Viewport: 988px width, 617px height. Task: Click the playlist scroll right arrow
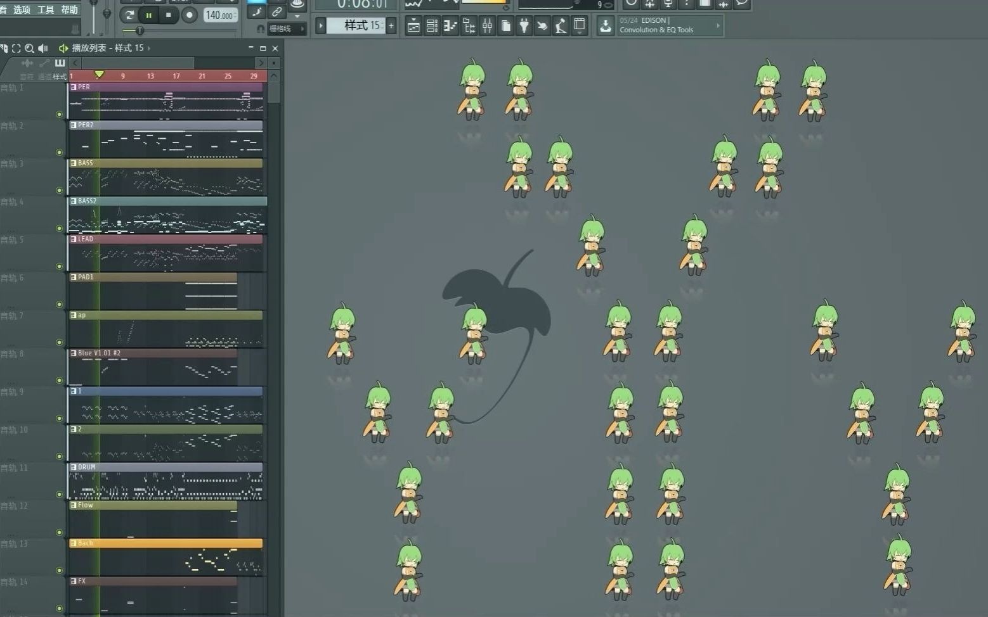click(x=261, y=63)
